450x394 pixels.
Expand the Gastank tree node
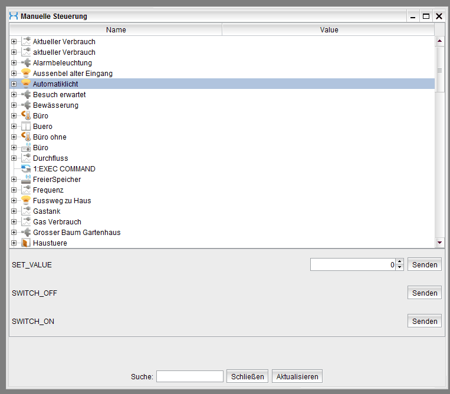point(14,211)
